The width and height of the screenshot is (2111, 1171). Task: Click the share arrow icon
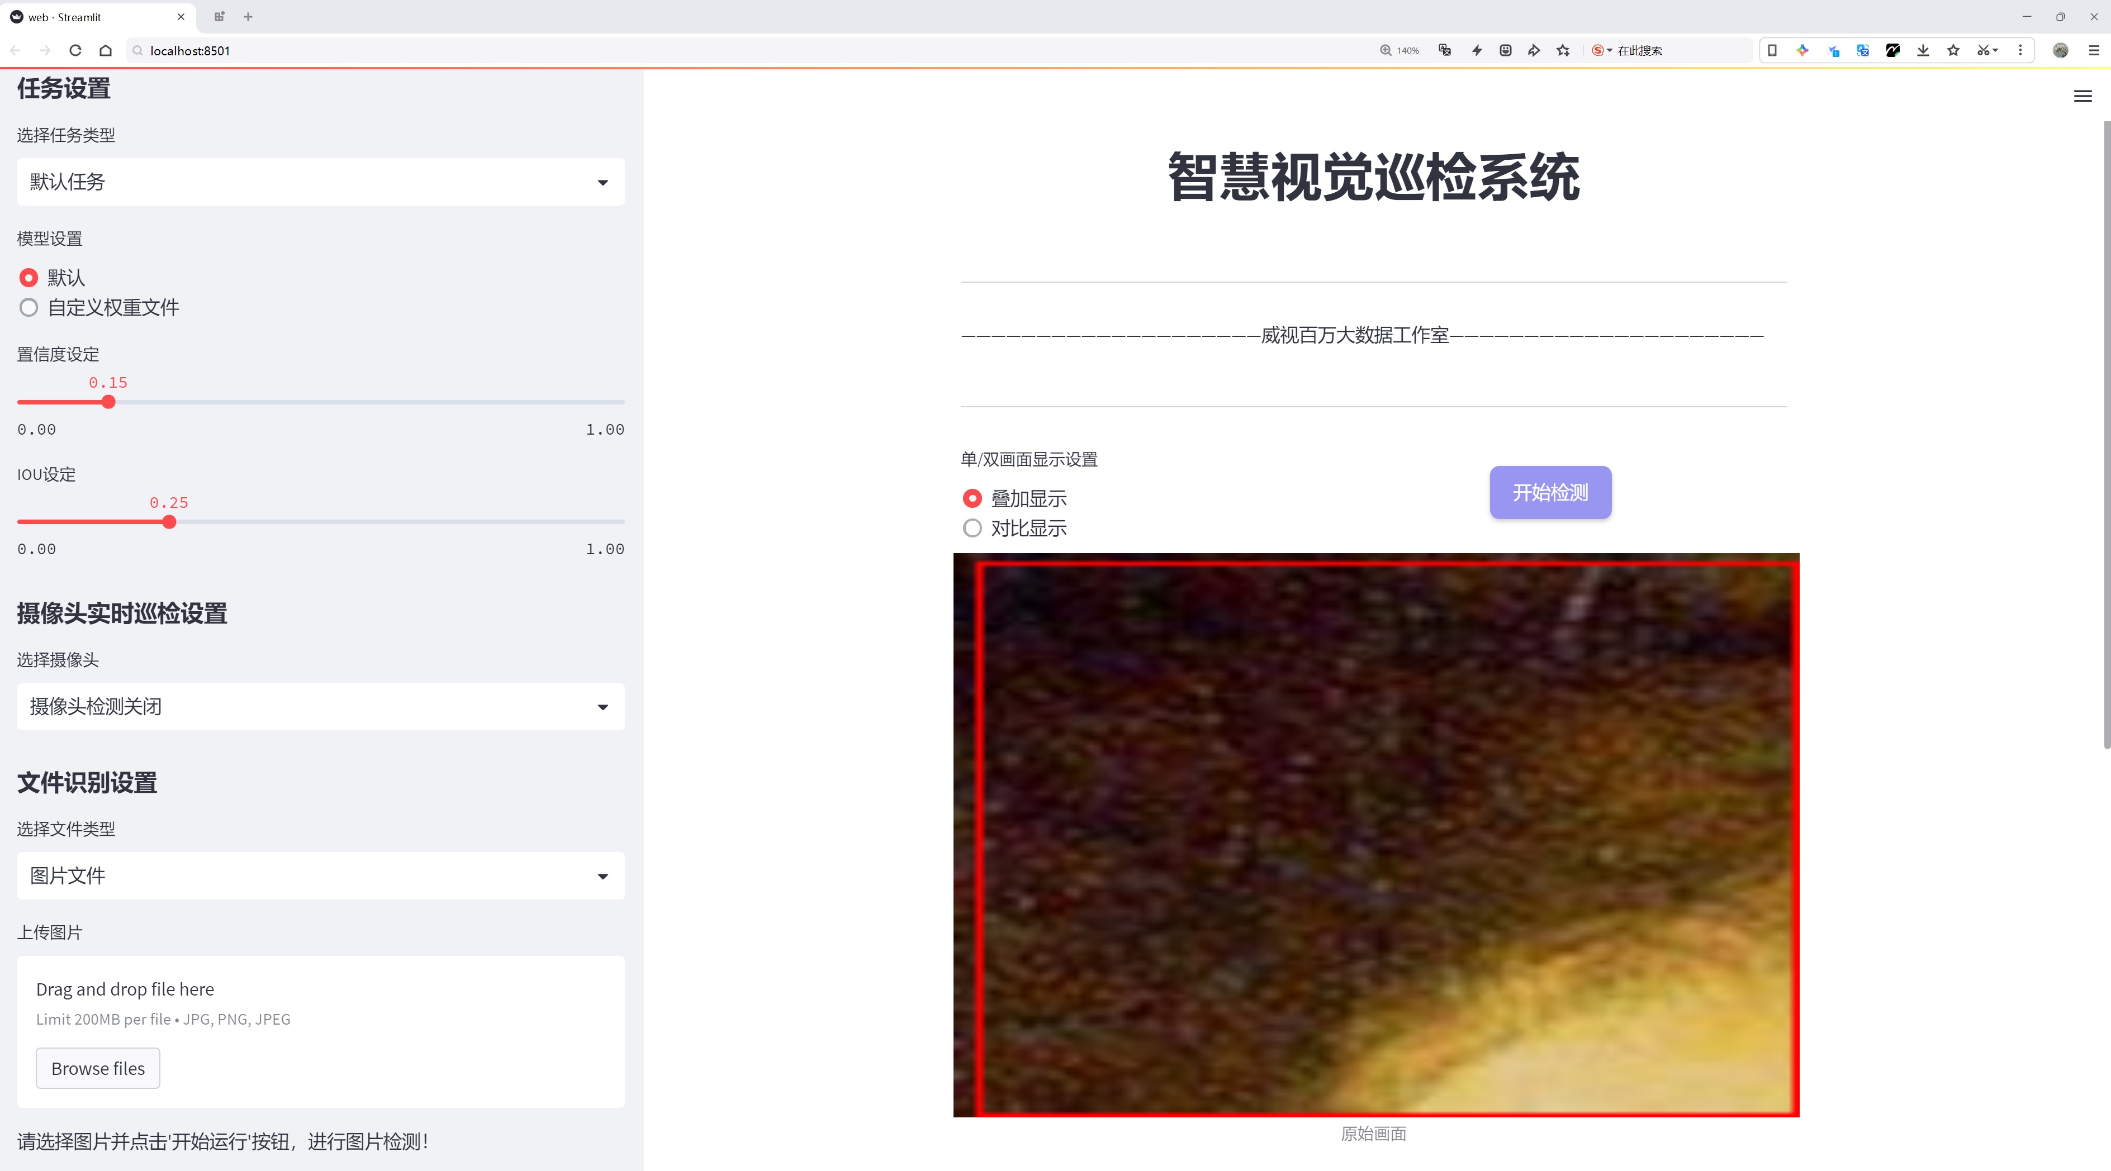(1534, 50)
